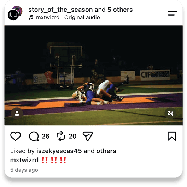Like the post with the heart icon
Image resolution: width=187 pixels, height=187 pixels.
(x=16, y=136)
